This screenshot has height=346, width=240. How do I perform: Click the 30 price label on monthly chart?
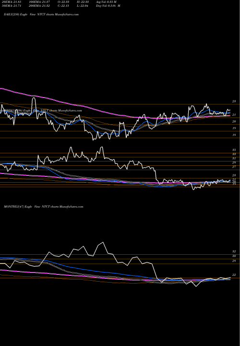click(234, 256)
